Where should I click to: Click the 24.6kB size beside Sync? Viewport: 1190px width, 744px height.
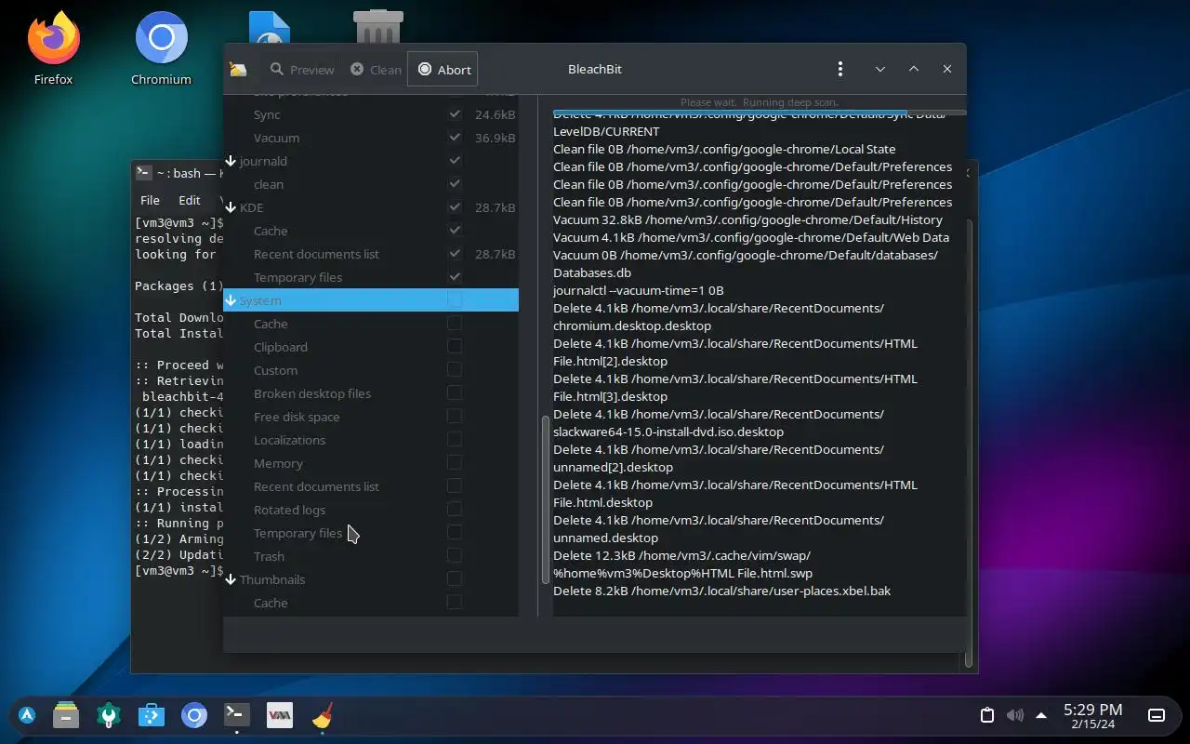tap(496, 114)
